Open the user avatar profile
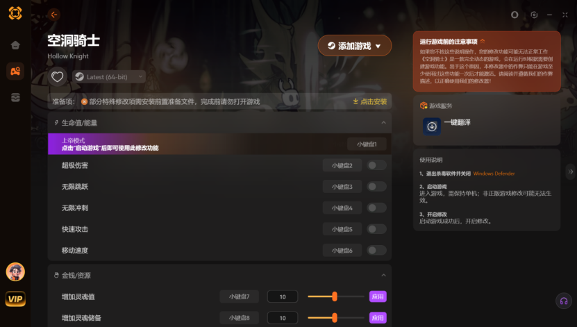Viewport: 577px width, 327px height. coord(15,272)
